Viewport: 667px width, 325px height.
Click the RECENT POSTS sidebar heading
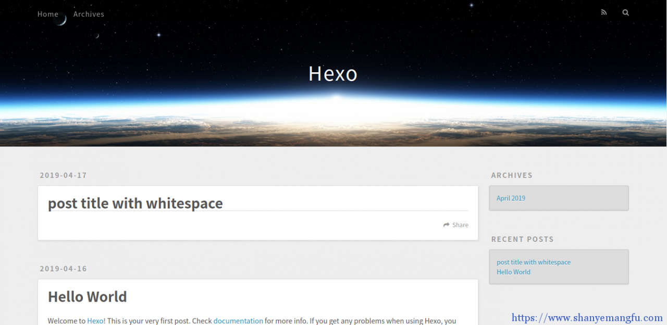[x=522, y=239]
